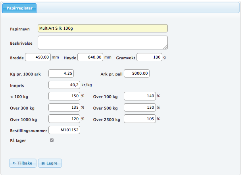Grab the Beskrivelse textarea resize handle
The height and width of the screenshot is (176, 242).
(x=165, y=47)
